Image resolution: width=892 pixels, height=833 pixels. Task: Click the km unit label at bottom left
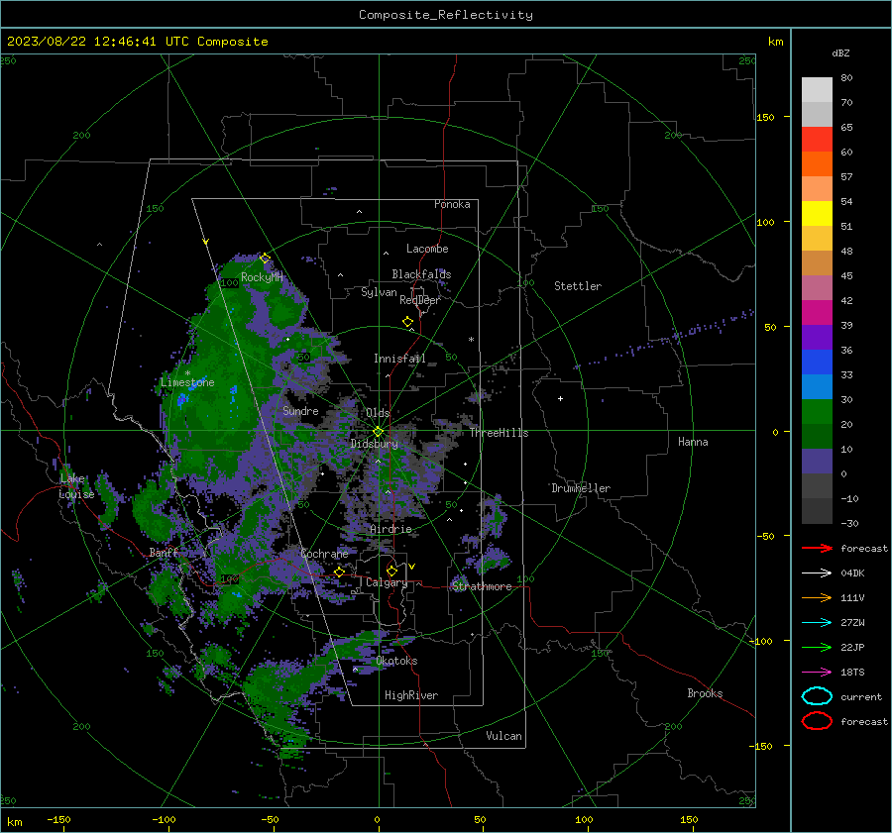click(14, 822)
